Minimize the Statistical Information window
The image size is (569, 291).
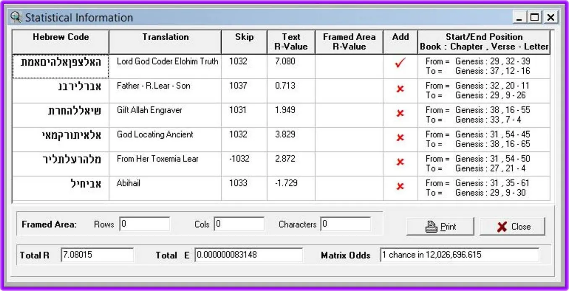[x=520, y=18]
